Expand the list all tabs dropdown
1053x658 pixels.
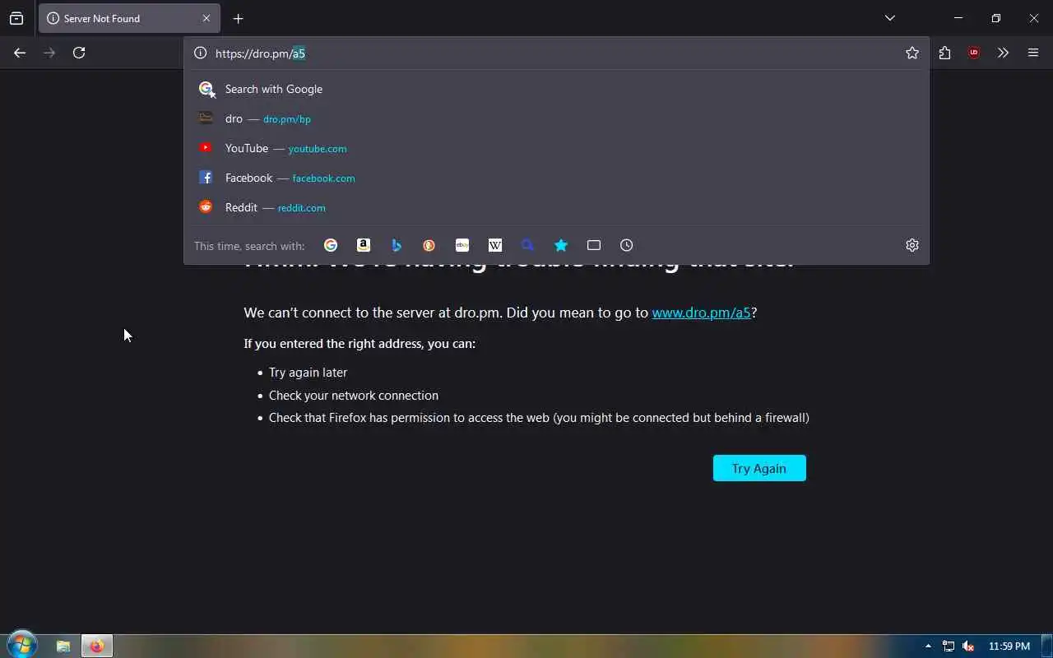[x=889, y=18]
